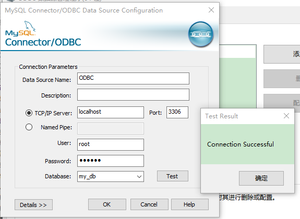This screenshot has width=300, height=219.
Task: Open Help for Connector/ODBC
Action: (189, 204)
